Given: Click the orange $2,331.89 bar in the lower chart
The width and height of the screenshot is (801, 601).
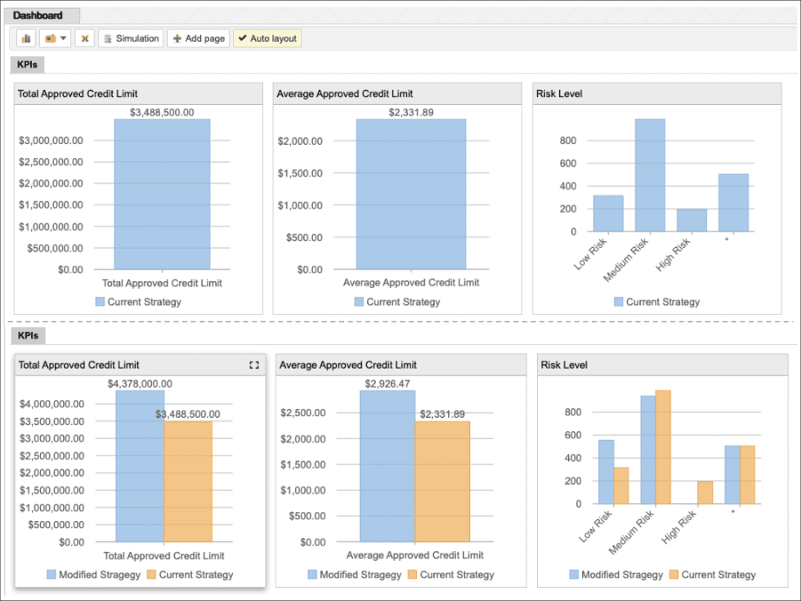Looking at the screenshot, I should pos(442,482).
